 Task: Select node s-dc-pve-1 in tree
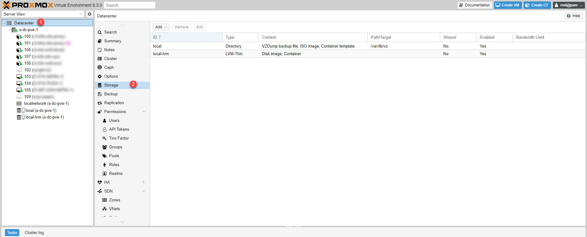tap(28, 30)
